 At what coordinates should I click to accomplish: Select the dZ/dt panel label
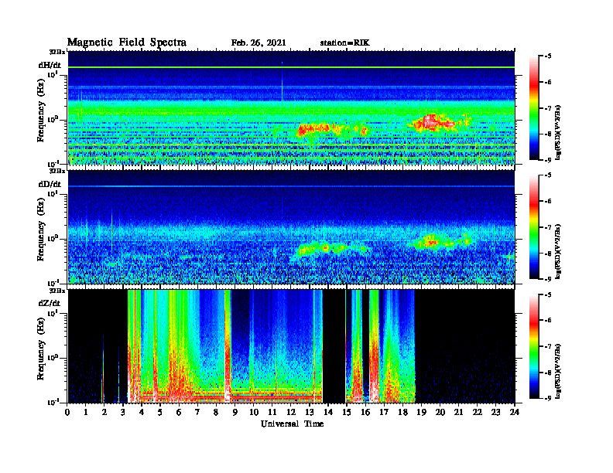pos(50,303)
